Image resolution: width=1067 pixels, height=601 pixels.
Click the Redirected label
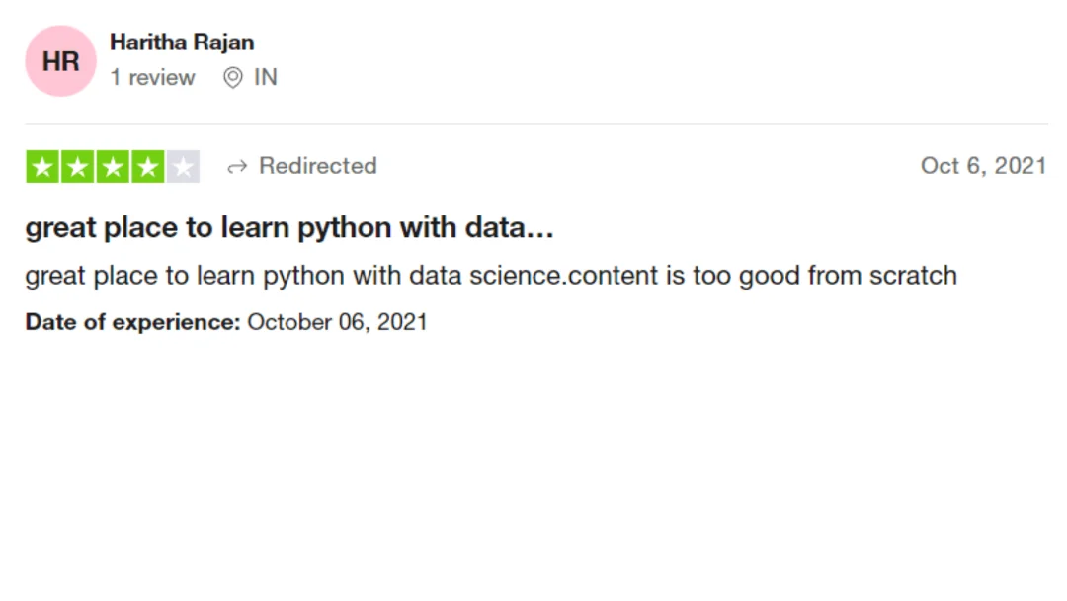(x=318, y=166)
